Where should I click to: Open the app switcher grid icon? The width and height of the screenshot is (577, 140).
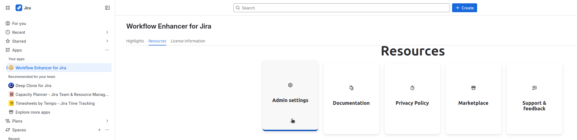[8, 8]
